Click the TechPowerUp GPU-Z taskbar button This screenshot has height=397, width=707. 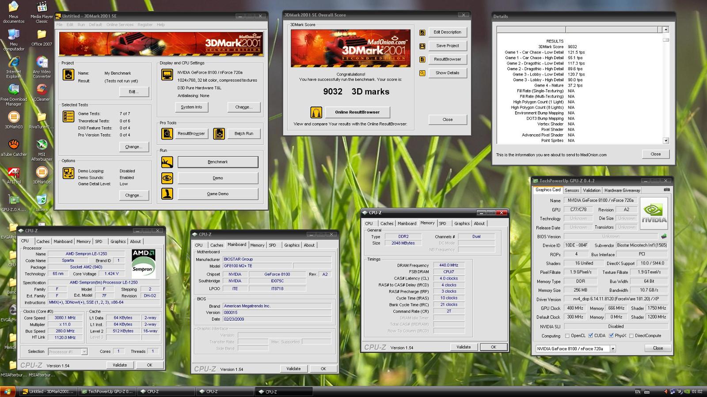pyautogui.click(x=108, y=392)
